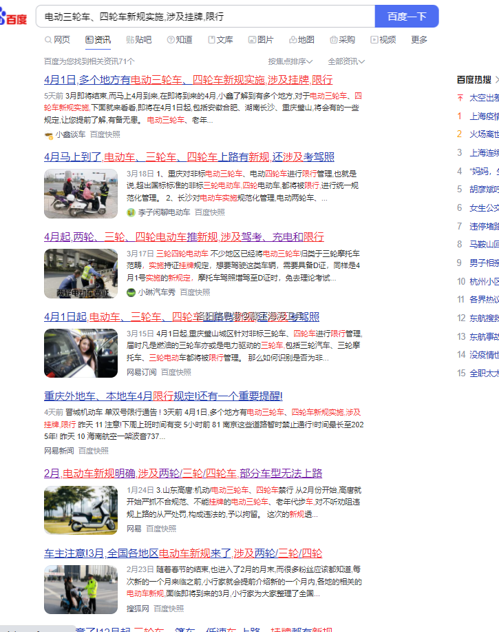The image size is (499, 632).
Task: Open result 车主注意!3月,全国各地区电动车新规来了
Action: click(183, 553)
